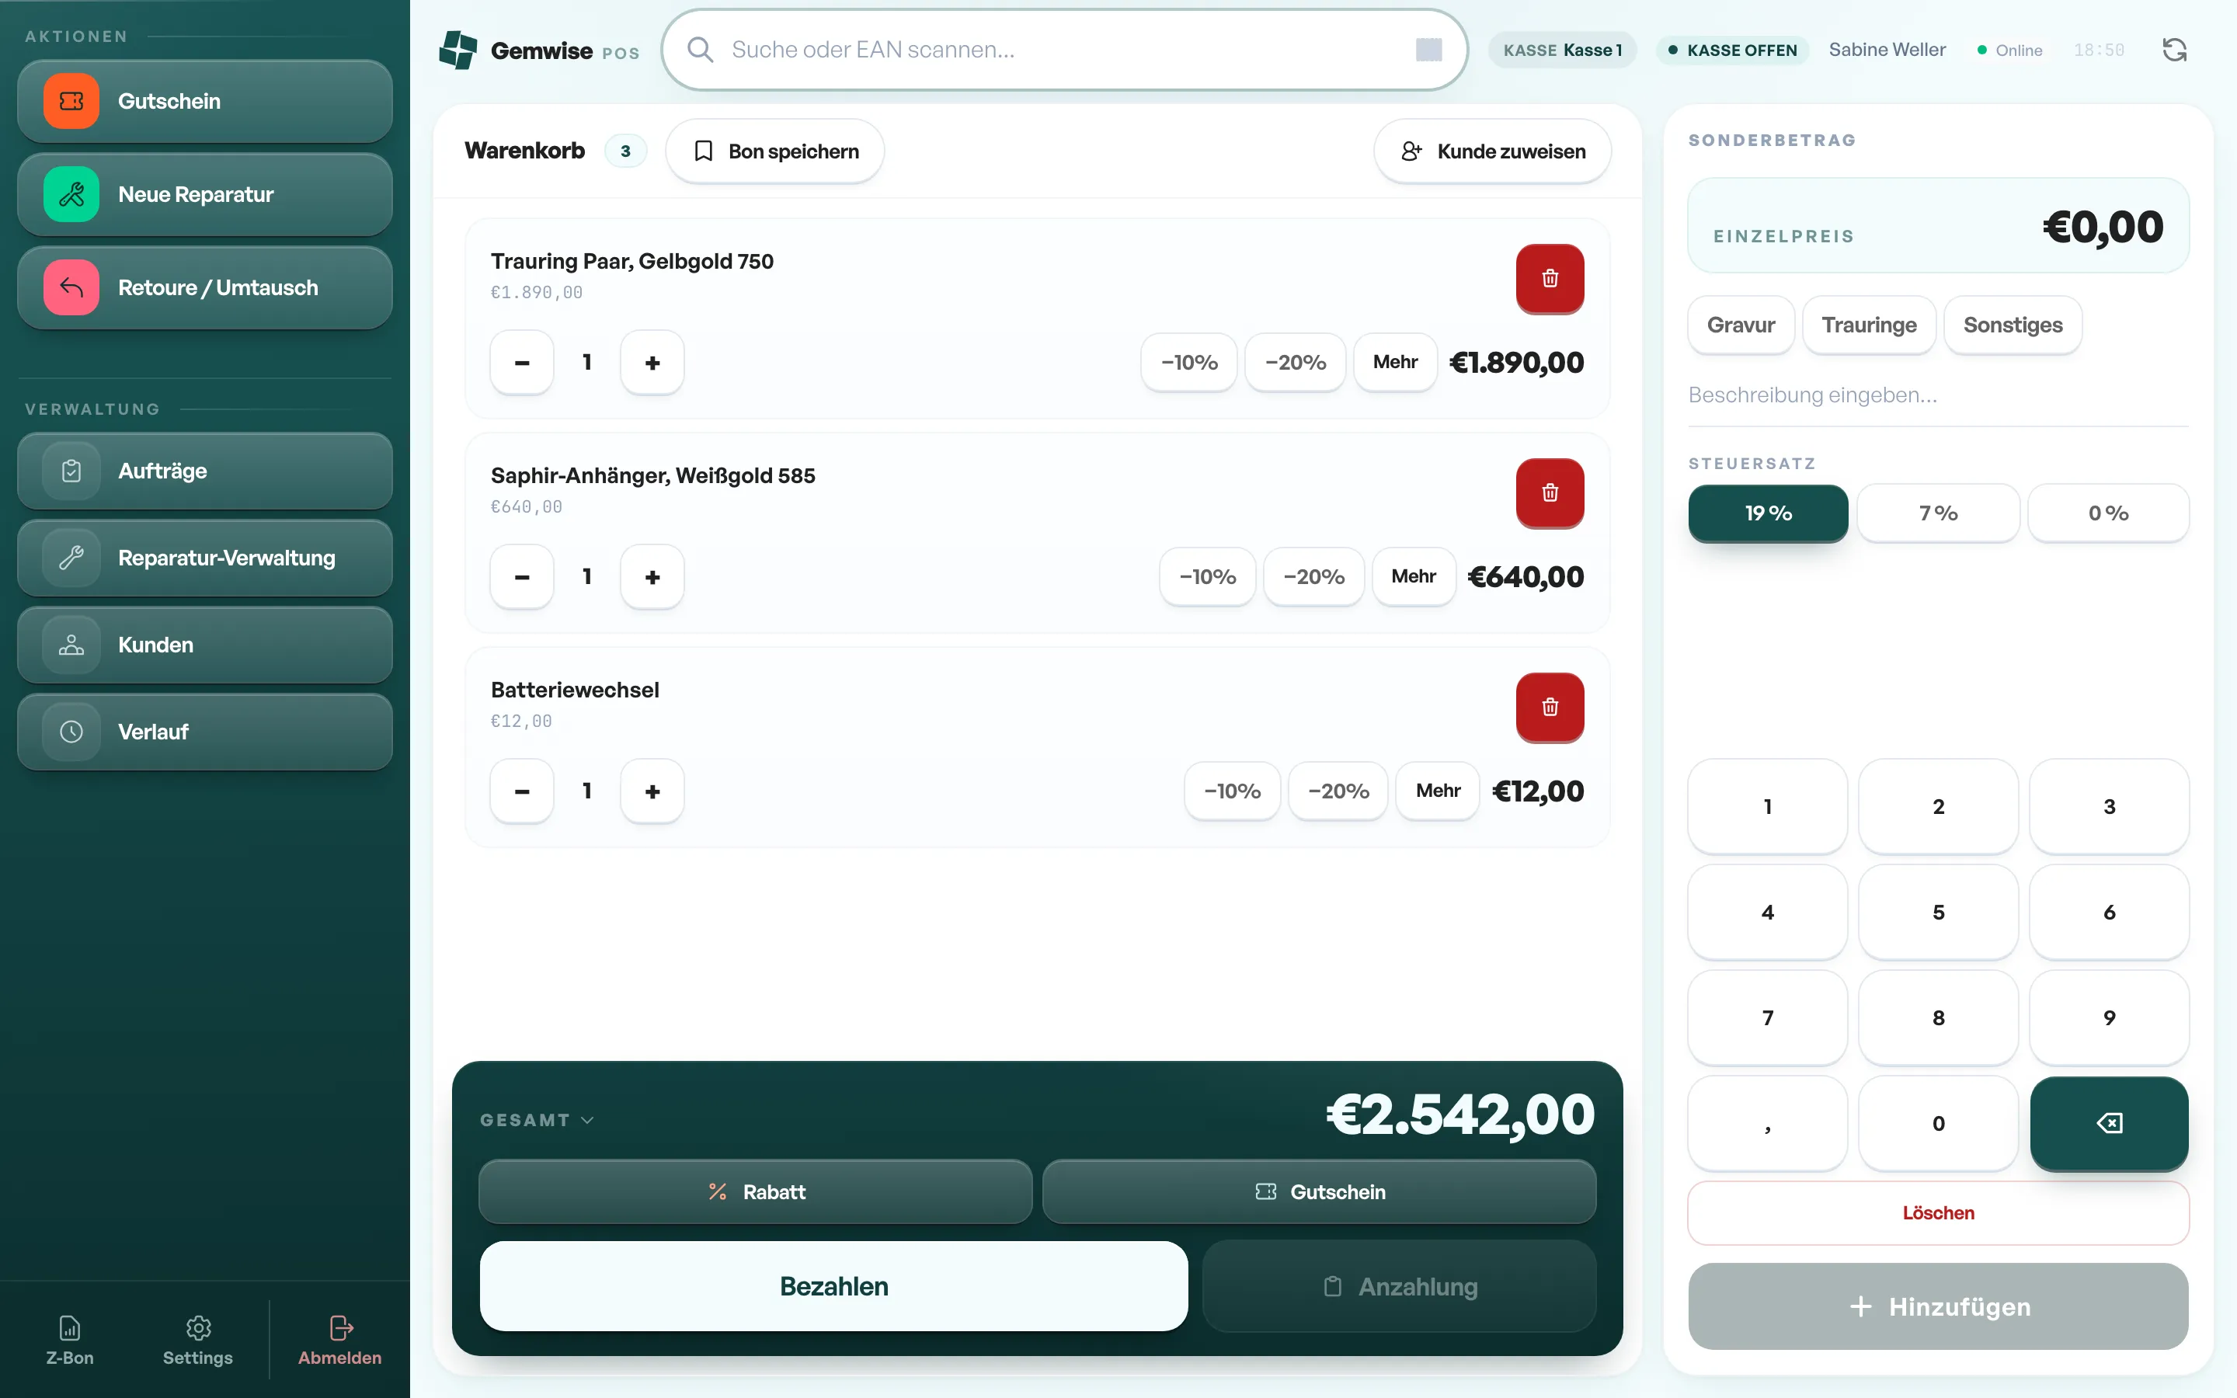Increase quantity of Saphir-Anhänger with plus
2237x1398 pixels.
click(x=652, y=577)
